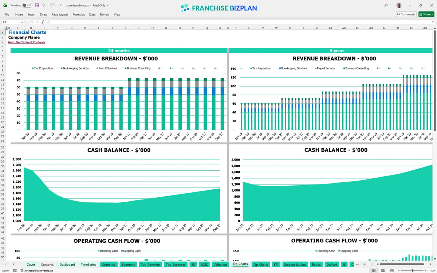Viewport: 437px width, 273px height.
Task: Open the Insert ribbon tab
Action: pyautogui.click(x=32, y=15)
